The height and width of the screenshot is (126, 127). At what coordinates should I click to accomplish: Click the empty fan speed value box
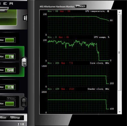tap(10, 104)
